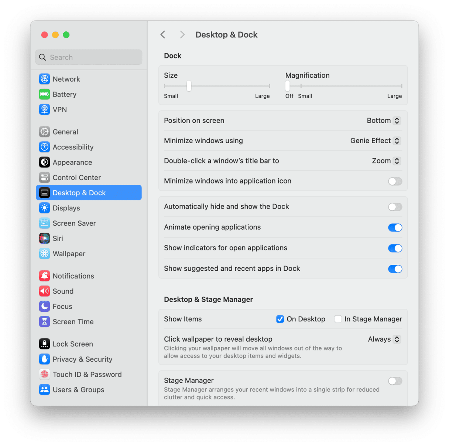449x446 pixels.
Task: Turn off Show indicators for open applications
Action: 395,249
